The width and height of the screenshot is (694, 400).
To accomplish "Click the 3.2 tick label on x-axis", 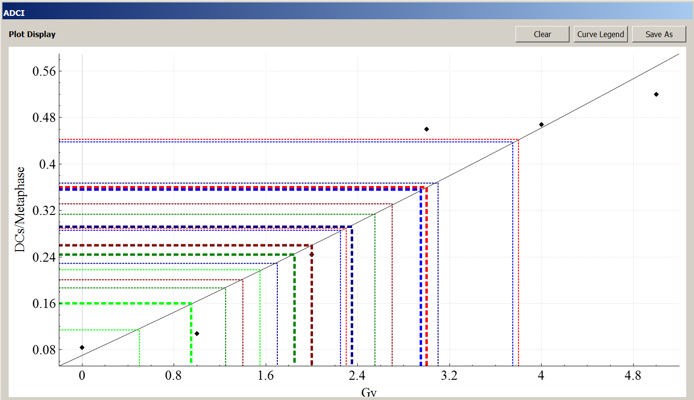I will point(449,376).
